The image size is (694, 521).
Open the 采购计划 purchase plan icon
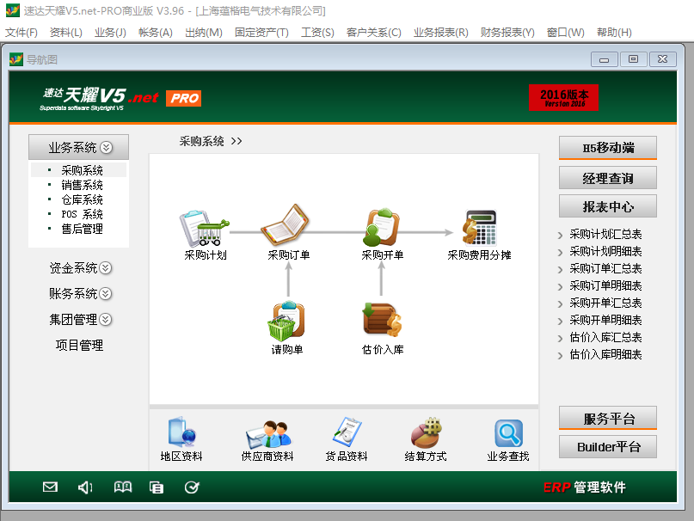tap(205, 229)
